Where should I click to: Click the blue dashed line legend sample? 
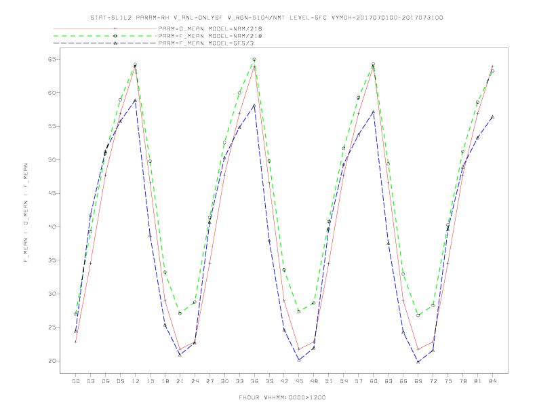(105, 43)
